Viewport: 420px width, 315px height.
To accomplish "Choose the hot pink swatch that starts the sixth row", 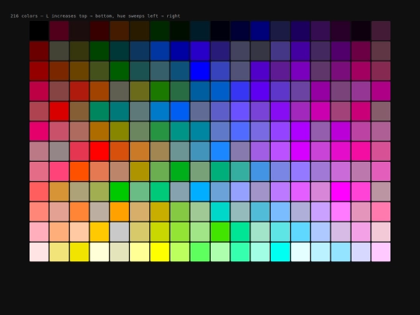I will coord(39,131).
